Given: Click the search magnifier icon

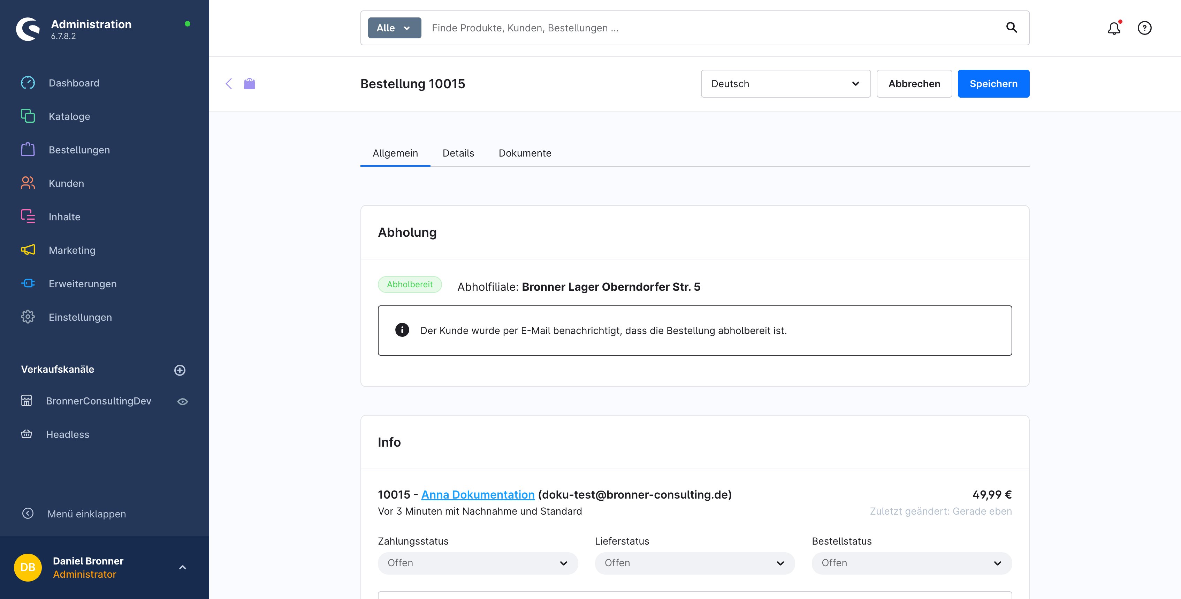Looking at the screenshot, I should click(x=1012, y=28).
